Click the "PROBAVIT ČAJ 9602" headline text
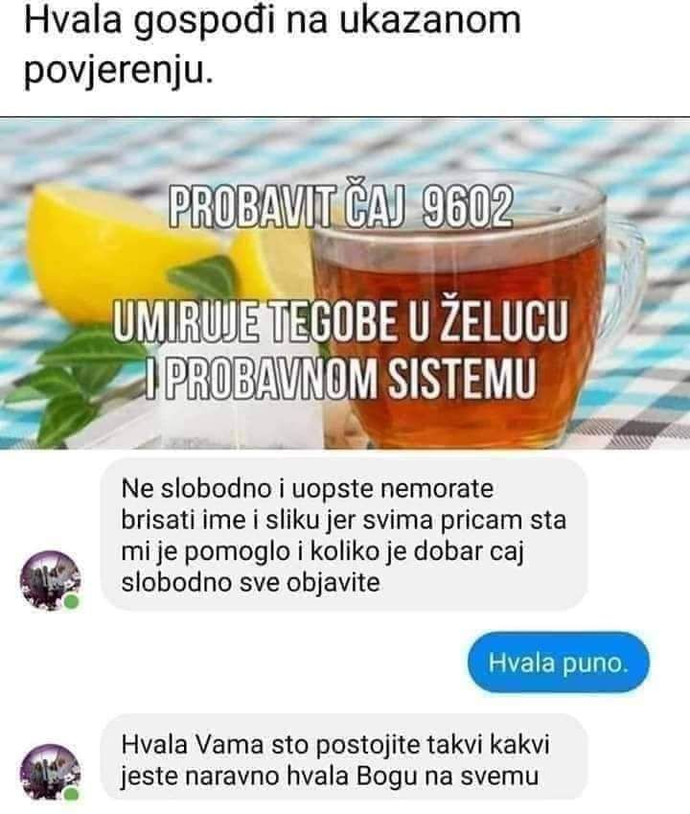Image resolution: width=690 pixels, height=814 pixels. click(341, 208)
